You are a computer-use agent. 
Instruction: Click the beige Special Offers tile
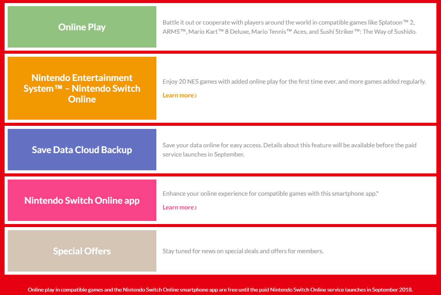click(x=82, y=251)
